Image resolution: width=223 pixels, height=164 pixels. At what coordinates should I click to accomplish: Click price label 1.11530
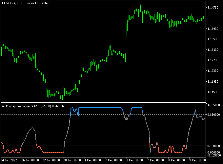click(213, 92)
